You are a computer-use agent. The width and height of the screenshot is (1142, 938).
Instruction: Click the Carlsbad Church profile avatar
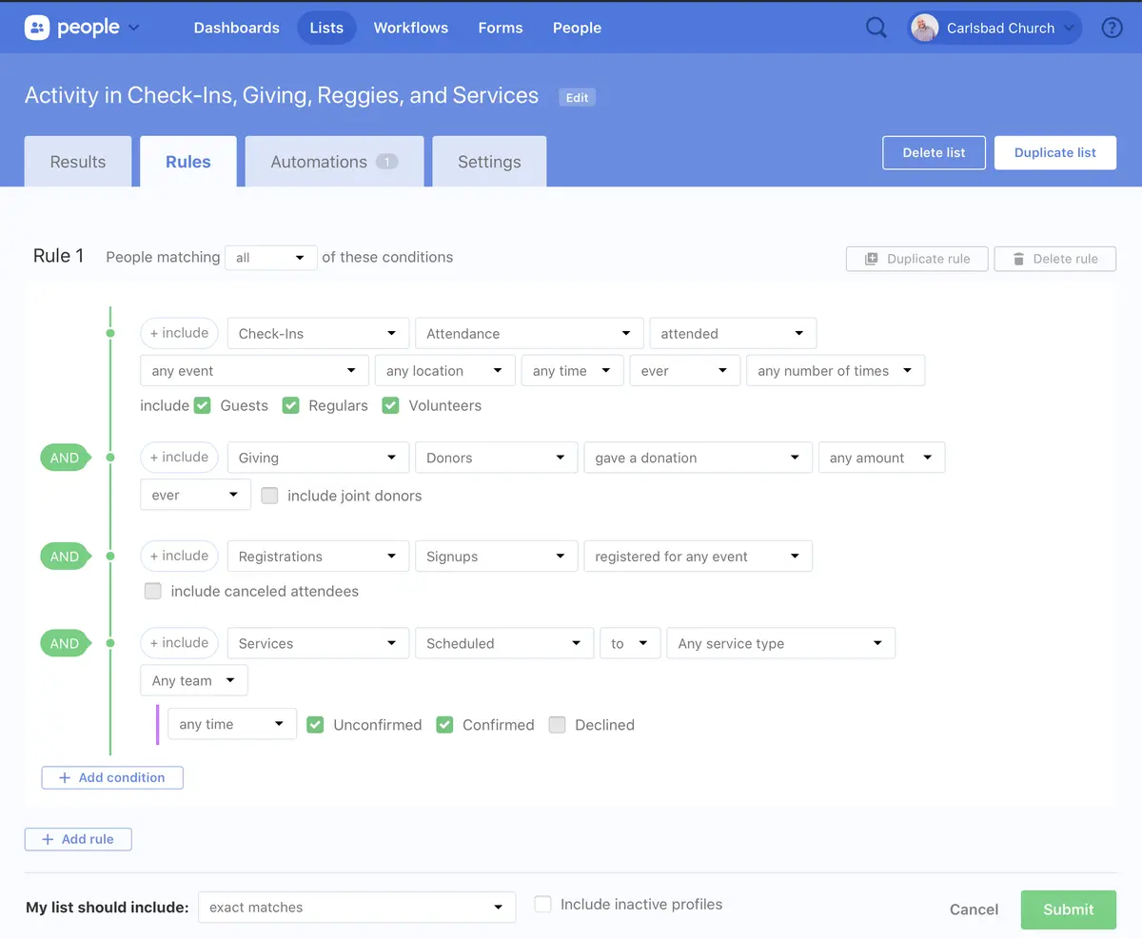coord(924,28)
